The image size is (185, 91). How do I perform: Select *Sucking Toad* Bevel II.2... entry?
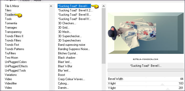pos(75,10)
